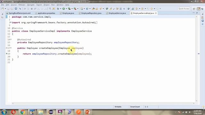Open the Next Annotation dropdown arrow
This screenshot has height=115, width=205.
140,9
